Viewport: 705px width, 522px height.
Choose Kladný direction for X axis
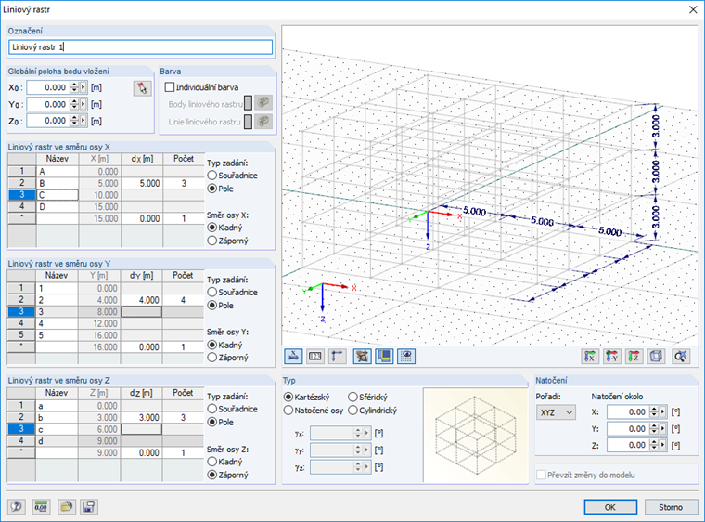(x=211, y=228)
